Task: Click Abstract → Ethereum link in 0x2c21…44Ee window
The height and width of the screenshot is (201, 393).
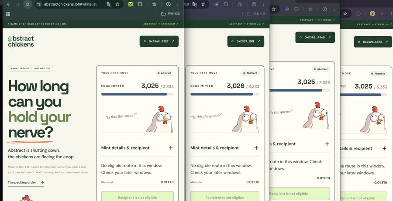Action: [375, 24]
